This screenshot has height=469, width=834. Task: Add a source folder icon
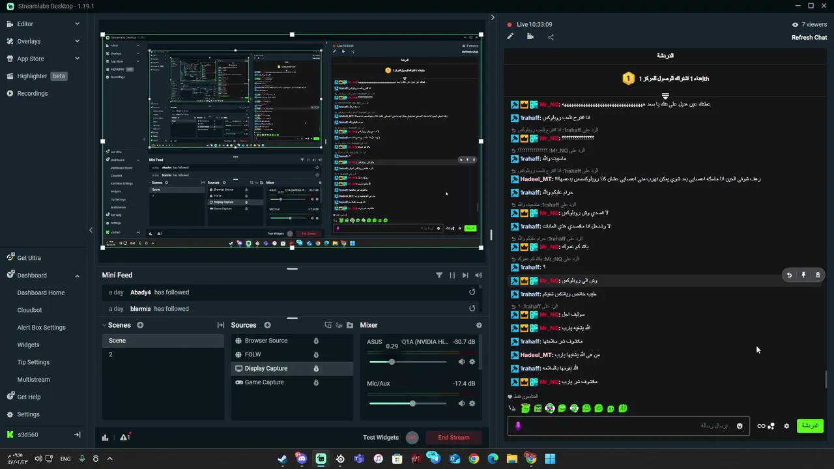point(350,325)
